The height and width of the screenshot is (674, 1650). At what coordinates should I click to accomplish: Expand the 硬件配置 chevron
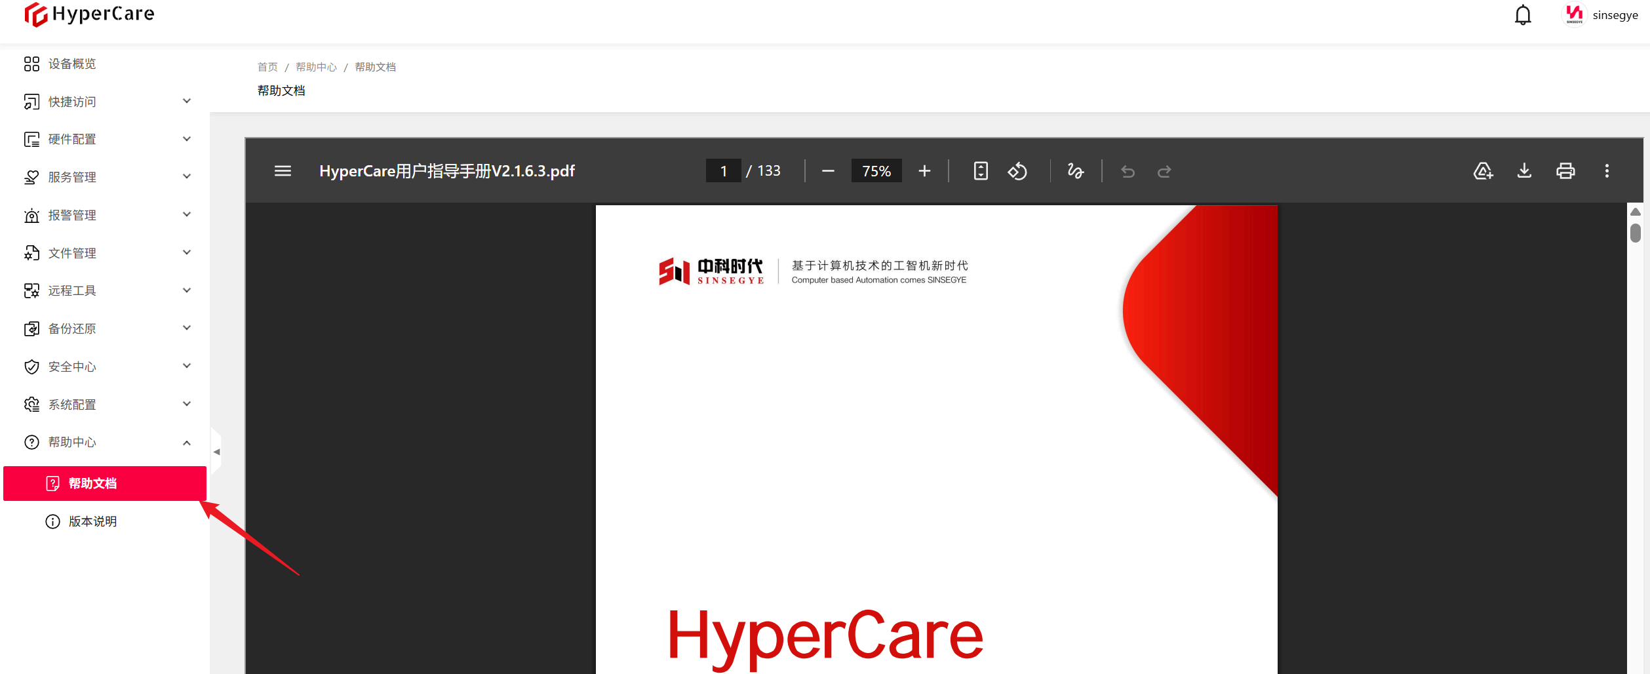pos(187,139)
